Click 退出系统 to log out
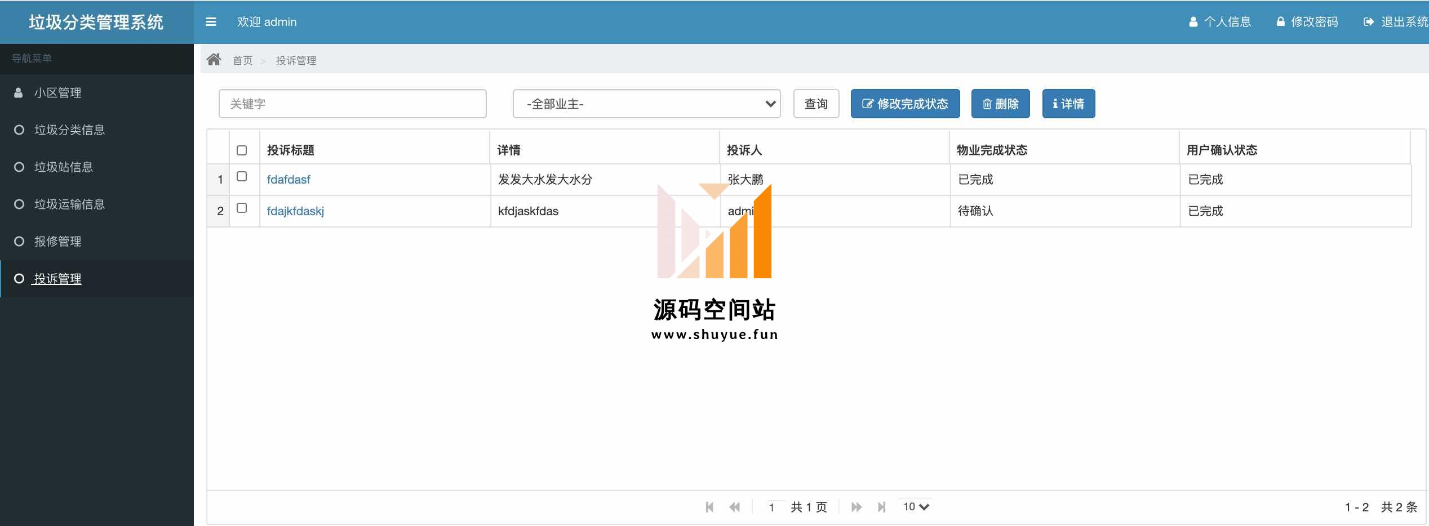 [x=1395, y=22]
